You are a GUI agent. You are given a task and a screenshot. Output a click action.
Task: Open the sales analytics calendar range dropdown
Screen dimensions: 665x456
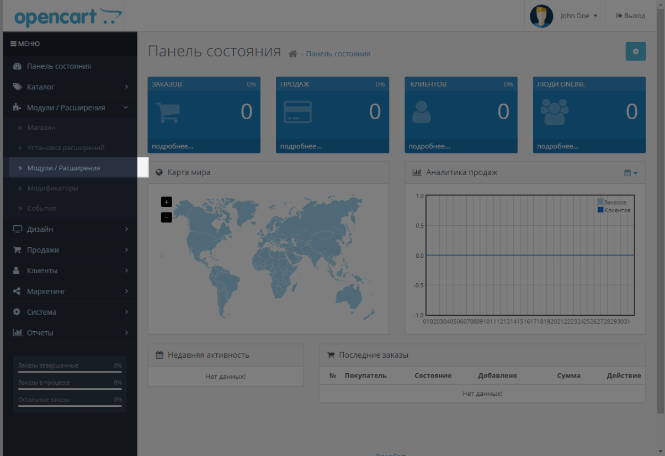pyautogui.click(x=630, y=173)
